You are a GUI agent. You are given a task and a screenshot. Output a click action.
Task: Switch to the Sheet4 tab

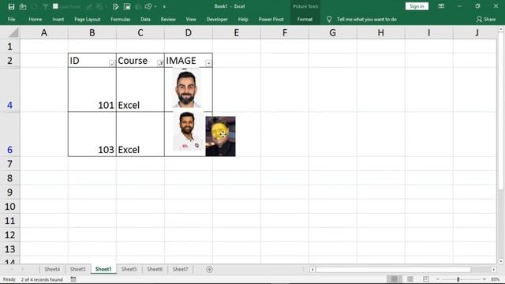pos(52,269)
